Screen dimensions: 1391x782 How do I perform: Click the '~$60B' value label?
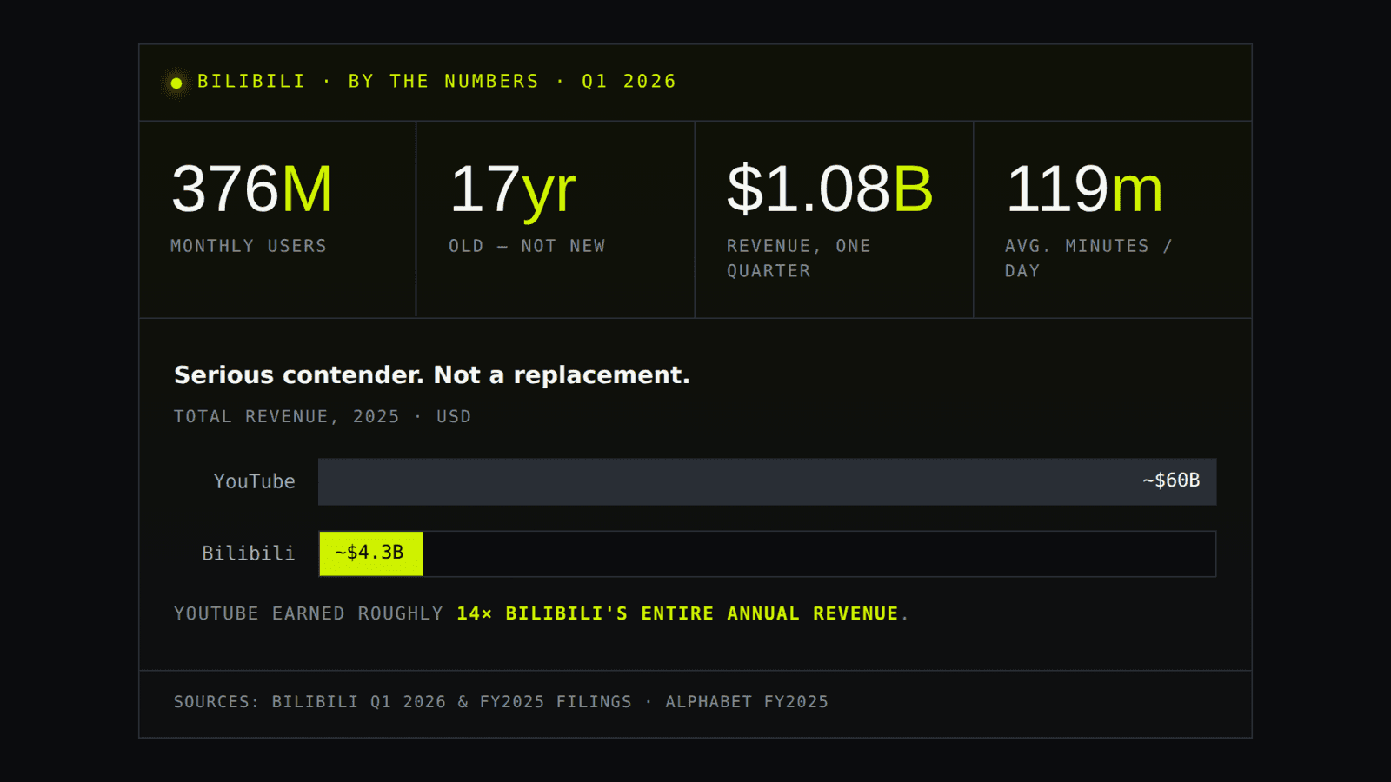point(1171,480)
